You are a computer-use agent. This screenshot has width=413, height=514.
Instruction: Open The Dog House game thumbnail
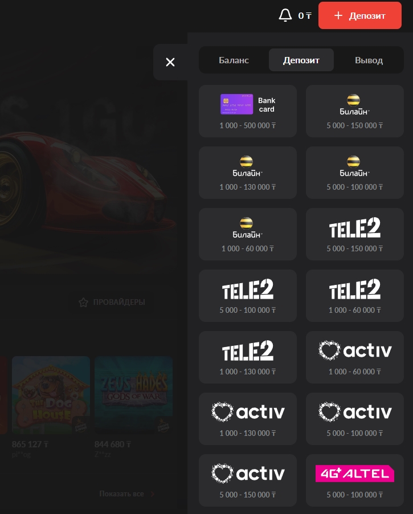(51, 395)
